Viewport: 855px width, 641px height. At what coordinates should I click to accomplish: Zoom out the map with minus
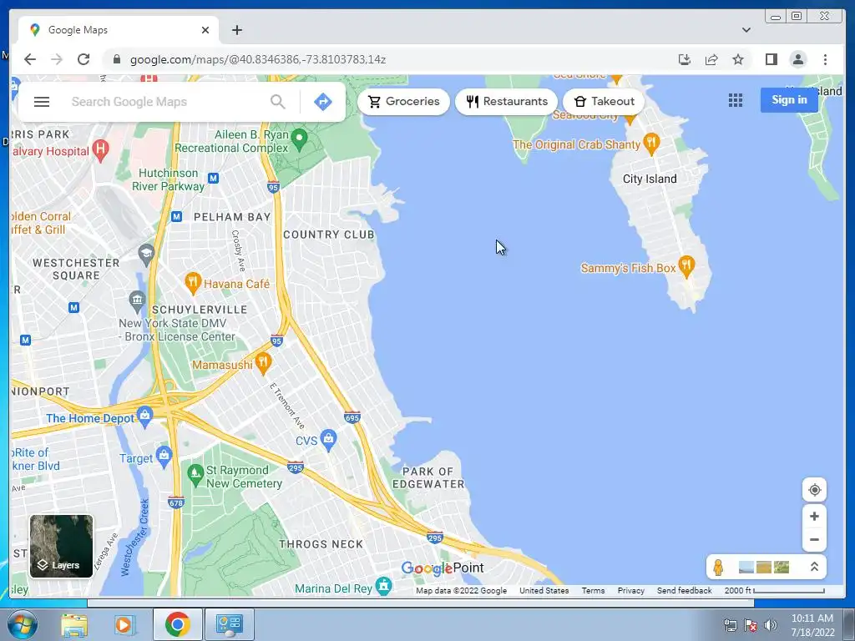(814, 540)
